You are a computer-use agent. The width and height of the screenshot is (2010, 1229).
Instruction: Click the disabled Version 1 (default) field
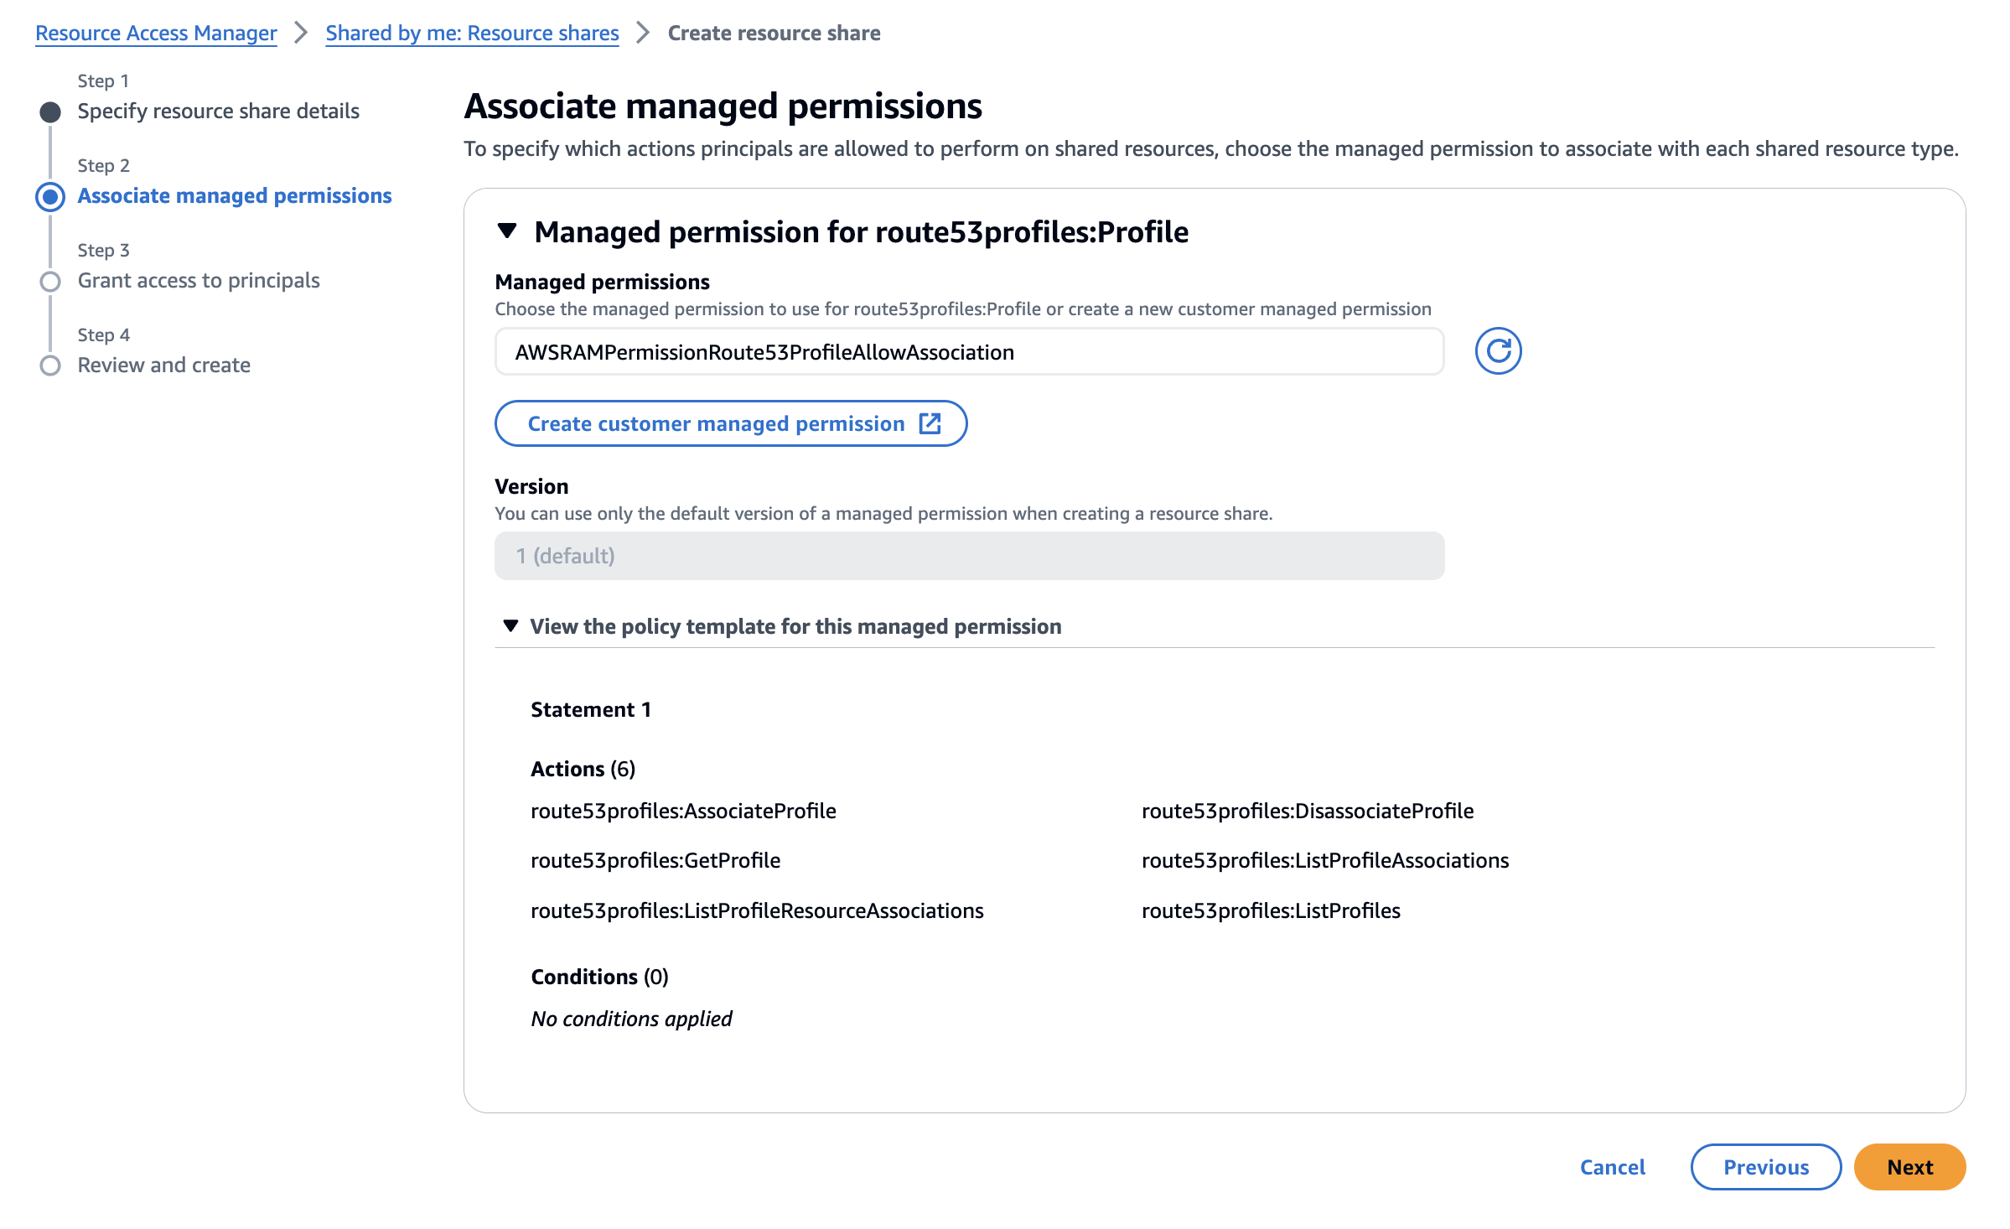(968, 556)
